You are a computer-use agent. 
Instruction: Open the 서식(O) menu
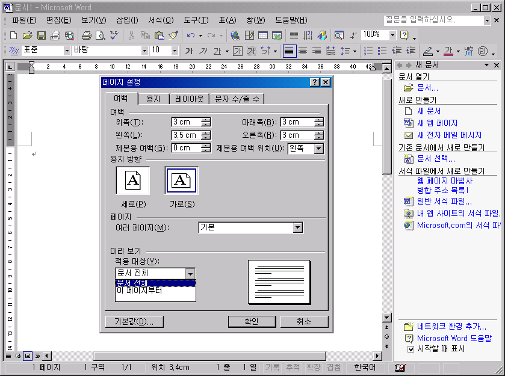coord(161,20)
